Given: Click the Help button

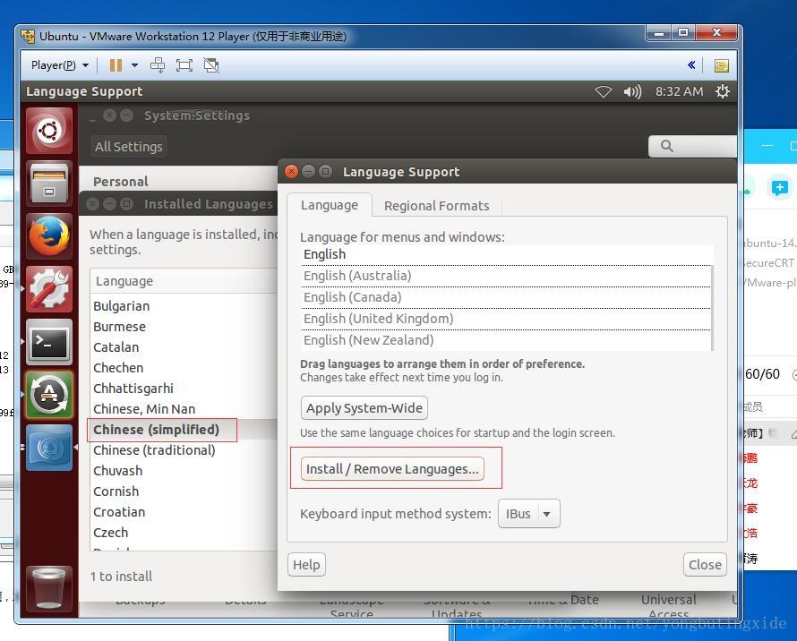Looking at the screenshot, I should tap(306, 565).
